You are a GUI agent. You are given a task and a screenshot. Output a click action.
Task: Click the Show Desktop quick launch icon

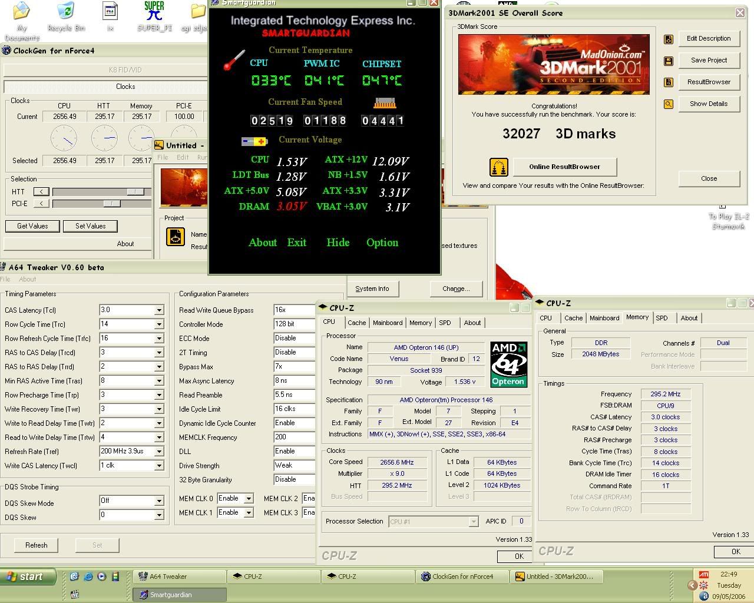point(74,577)
